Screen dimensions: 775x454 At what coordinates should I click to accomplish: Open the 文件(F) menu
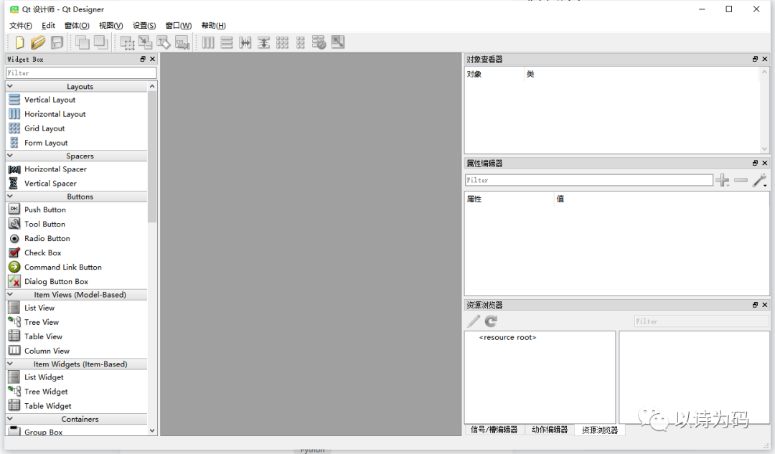point(21,25)
